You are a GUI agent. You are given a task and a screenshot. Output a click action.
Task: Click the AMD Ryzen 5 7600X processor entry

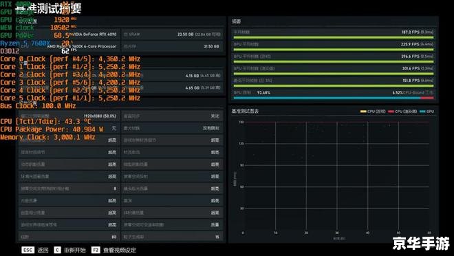click(x=82, y=46)
